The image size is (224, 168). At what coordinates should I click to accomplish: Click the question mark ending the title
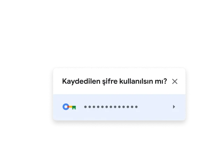pyautogui.click(x=165, y=81)
